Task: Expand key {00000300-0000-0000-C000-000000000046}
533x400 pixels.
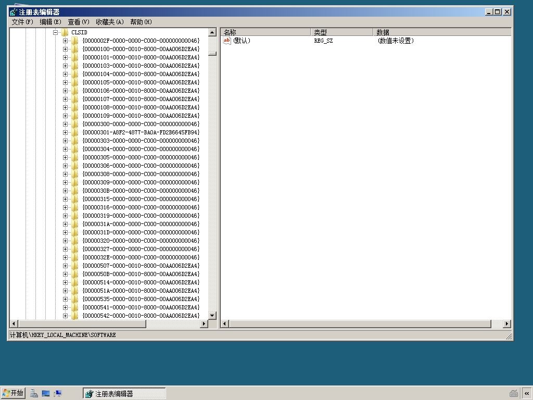Action: click(65, 124)
